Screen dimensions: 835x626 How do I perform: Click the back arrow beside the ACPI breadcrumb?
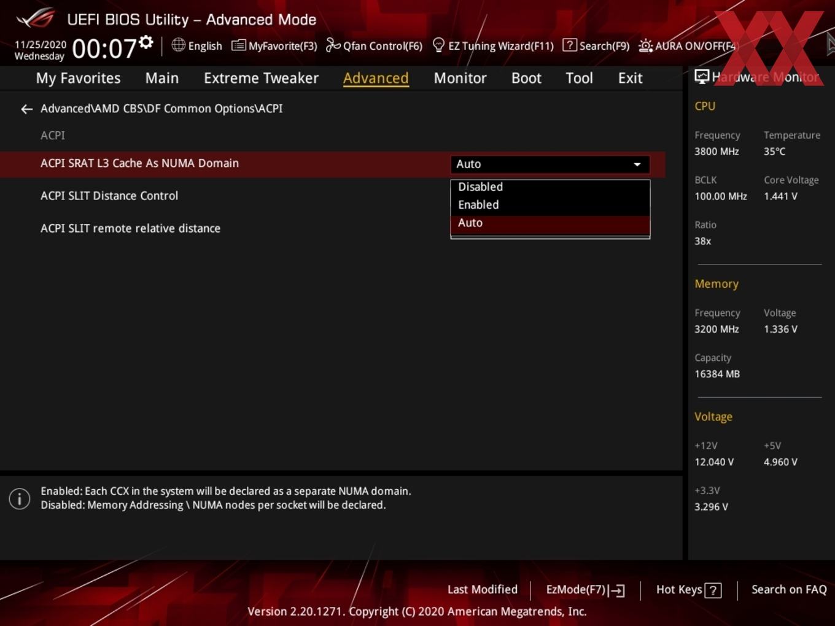26,109
